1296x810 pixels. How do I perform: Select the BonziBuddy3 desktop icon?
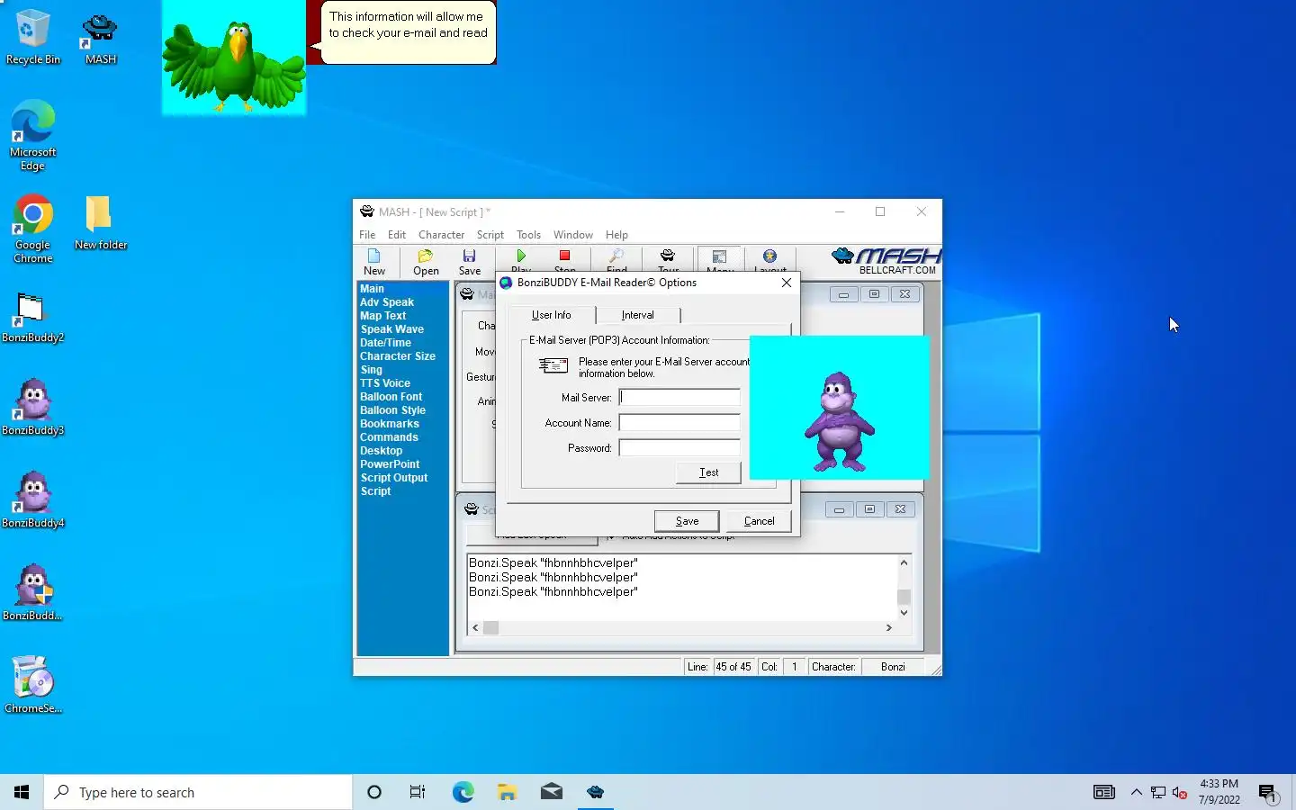(33, 407)
